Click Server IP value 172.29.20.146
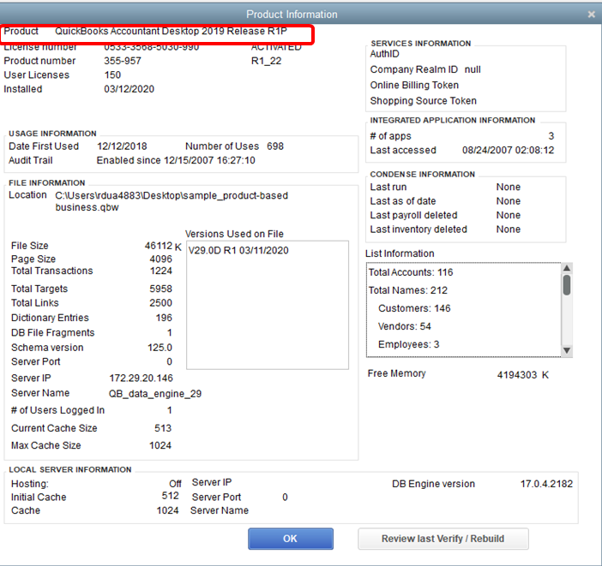Viewport: 602px width, 566px height. (141, 378)
